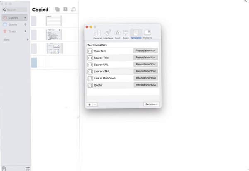This screenshot has height=171, width=249.
Task: Select the Templates preferences tab
Action: pyautogui.click(x=136, y=34)
